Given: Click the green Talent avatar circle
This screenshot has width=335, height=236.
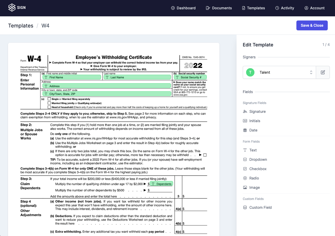Looking at the screenshot, I should [250, 72].
